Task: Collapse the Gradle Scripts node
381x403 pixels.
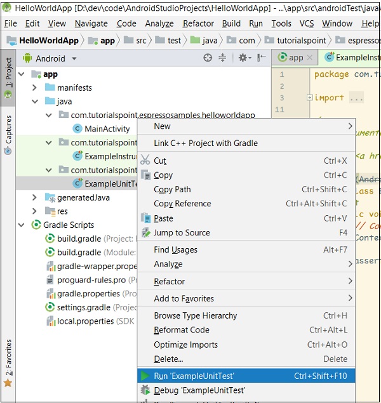Action: tap(22, 225)
